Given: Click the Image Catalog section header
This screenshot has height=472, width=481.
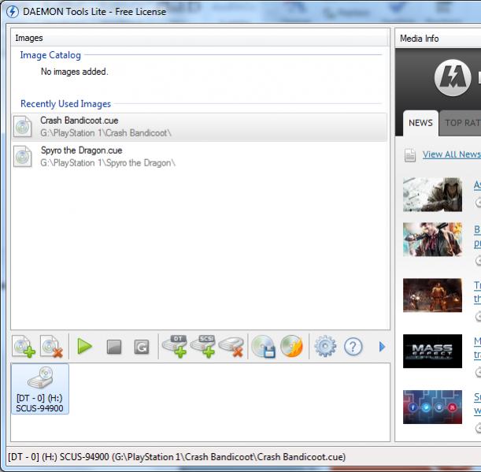Looking at the screenshot, I should 50,55.
